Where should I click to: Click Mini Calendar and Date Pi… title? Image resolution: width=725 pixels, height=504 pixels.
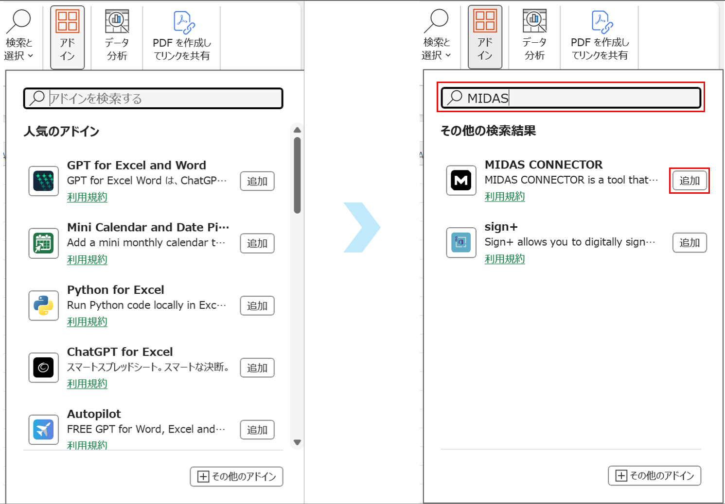coord(148,227)
